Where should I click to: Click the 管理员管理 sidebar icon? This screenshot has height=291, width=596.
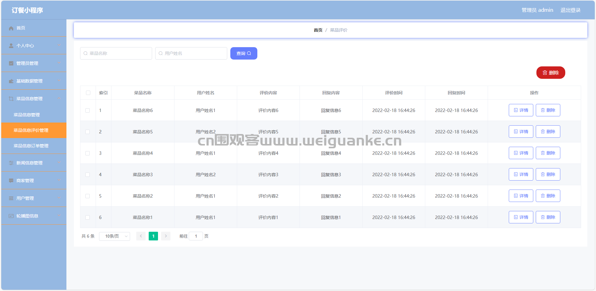pos(11,63)
